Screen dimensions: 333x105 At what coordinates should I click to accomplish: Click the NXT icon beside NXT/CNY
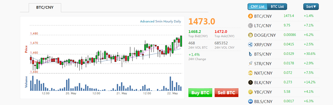(x=250, y=73)
